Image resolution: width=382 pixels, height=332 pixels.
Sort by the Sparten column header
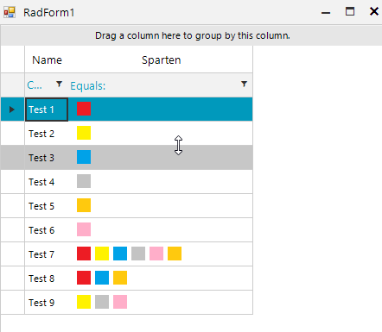[161, 60]
